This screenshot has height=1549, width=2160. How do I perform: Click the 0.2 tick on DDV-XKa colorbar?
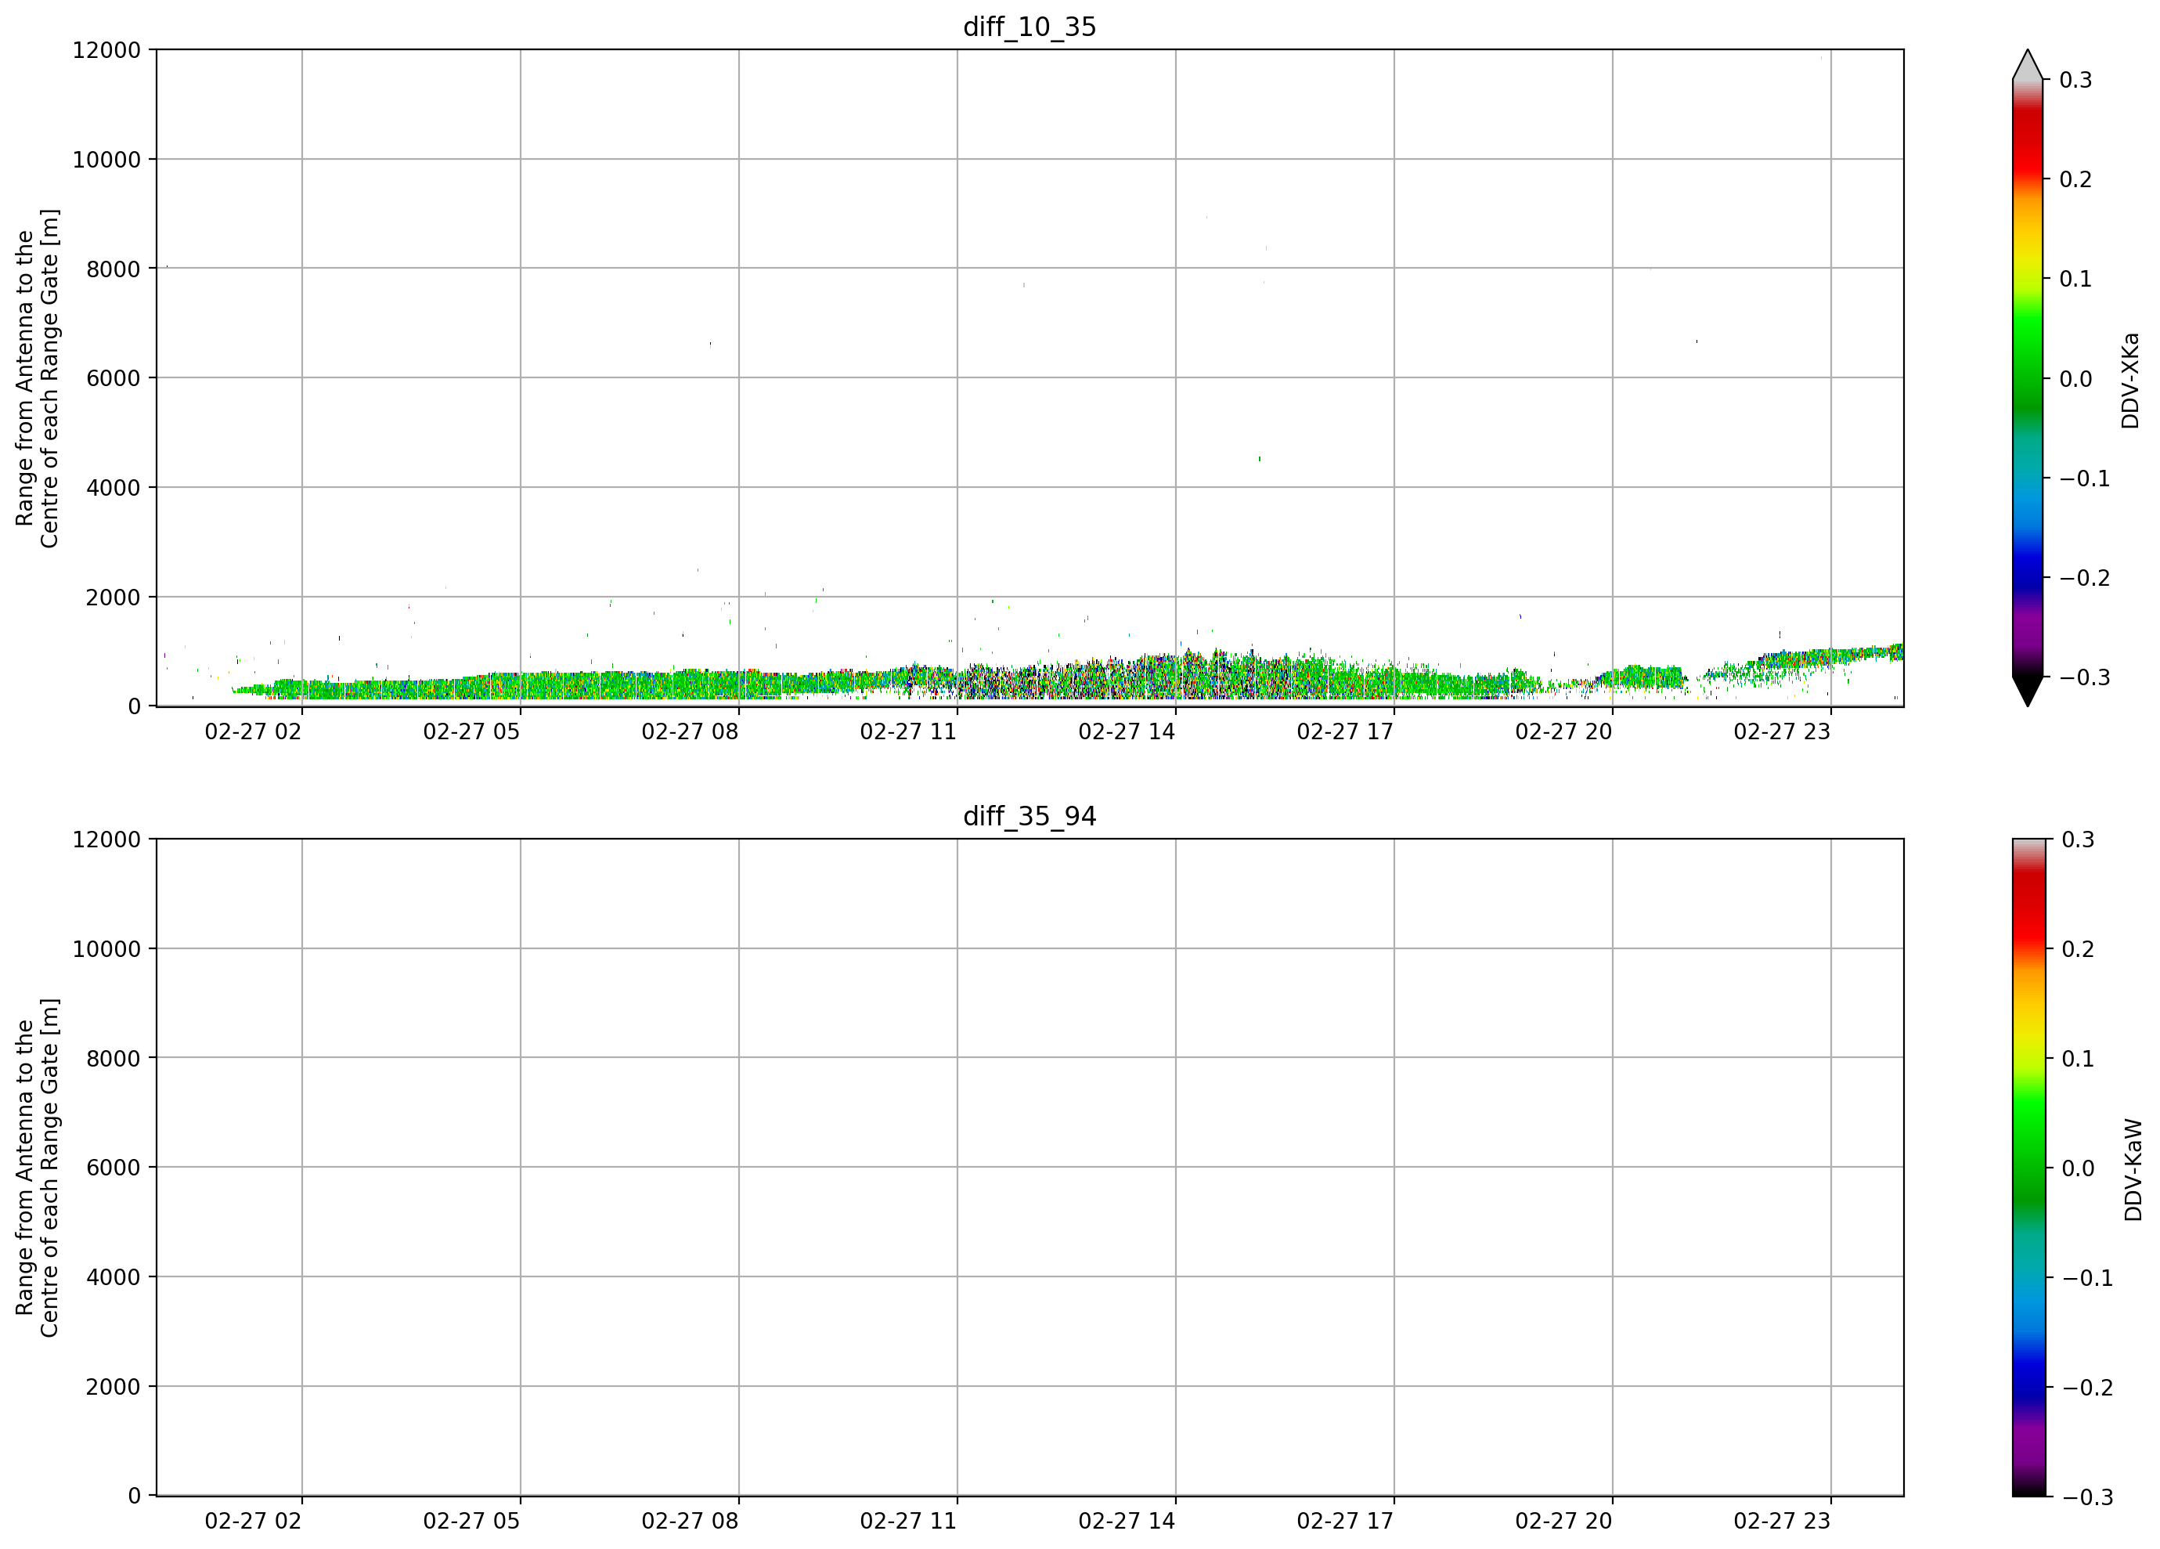click(2076, 180)
